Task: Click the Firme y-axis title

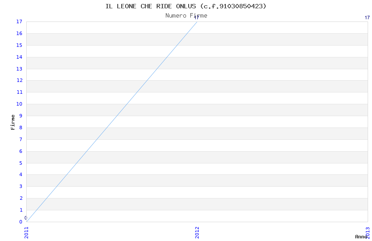Action: [13, 122]
